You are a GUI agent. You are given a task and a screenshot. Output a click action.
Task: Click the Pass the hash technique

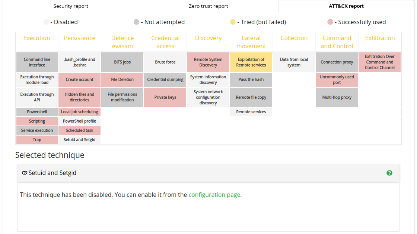[x=251, y=79]
